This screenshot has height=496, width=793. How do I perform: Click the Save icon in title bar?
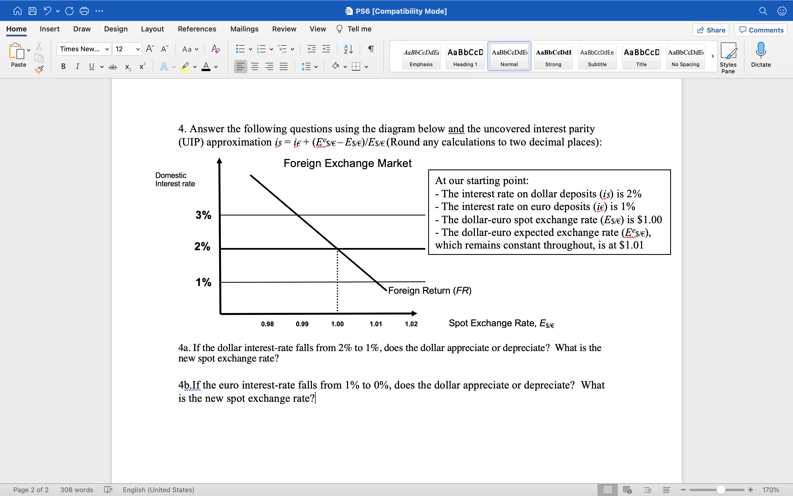click(x=32, y=11)
